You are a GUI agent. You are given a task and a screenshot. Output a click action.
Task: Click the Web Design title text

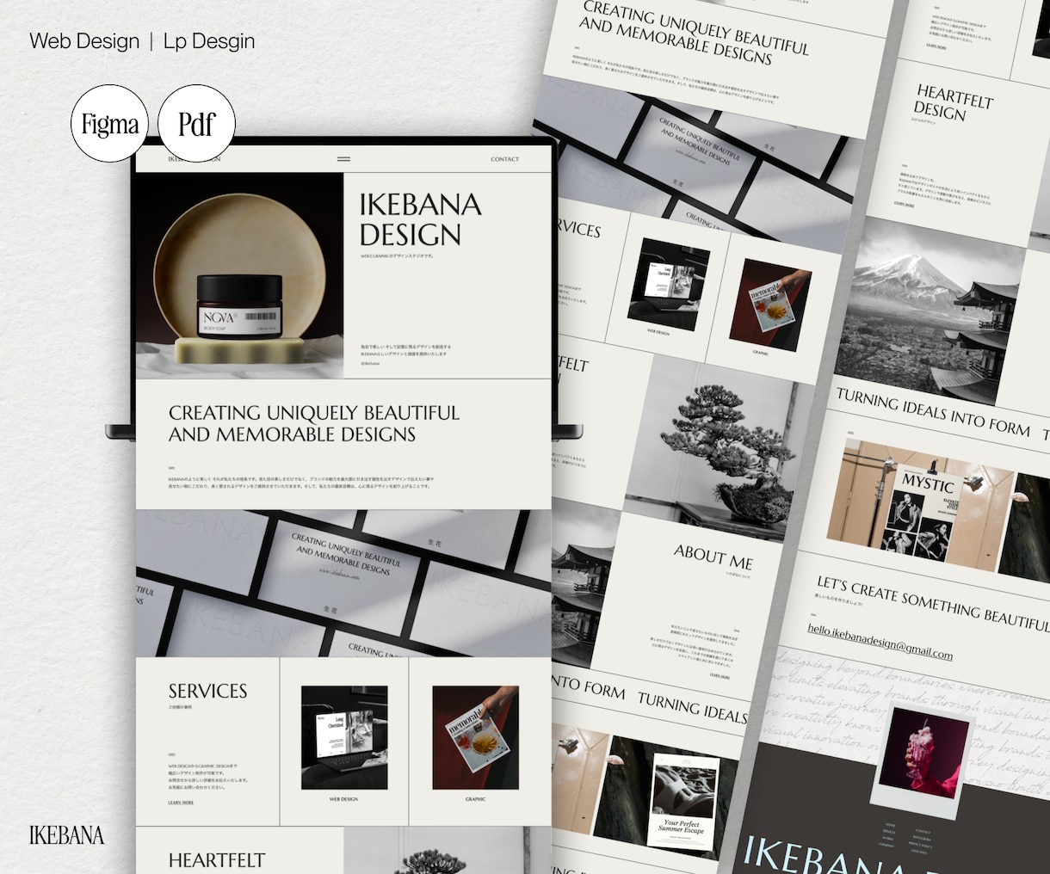(84, 41)
